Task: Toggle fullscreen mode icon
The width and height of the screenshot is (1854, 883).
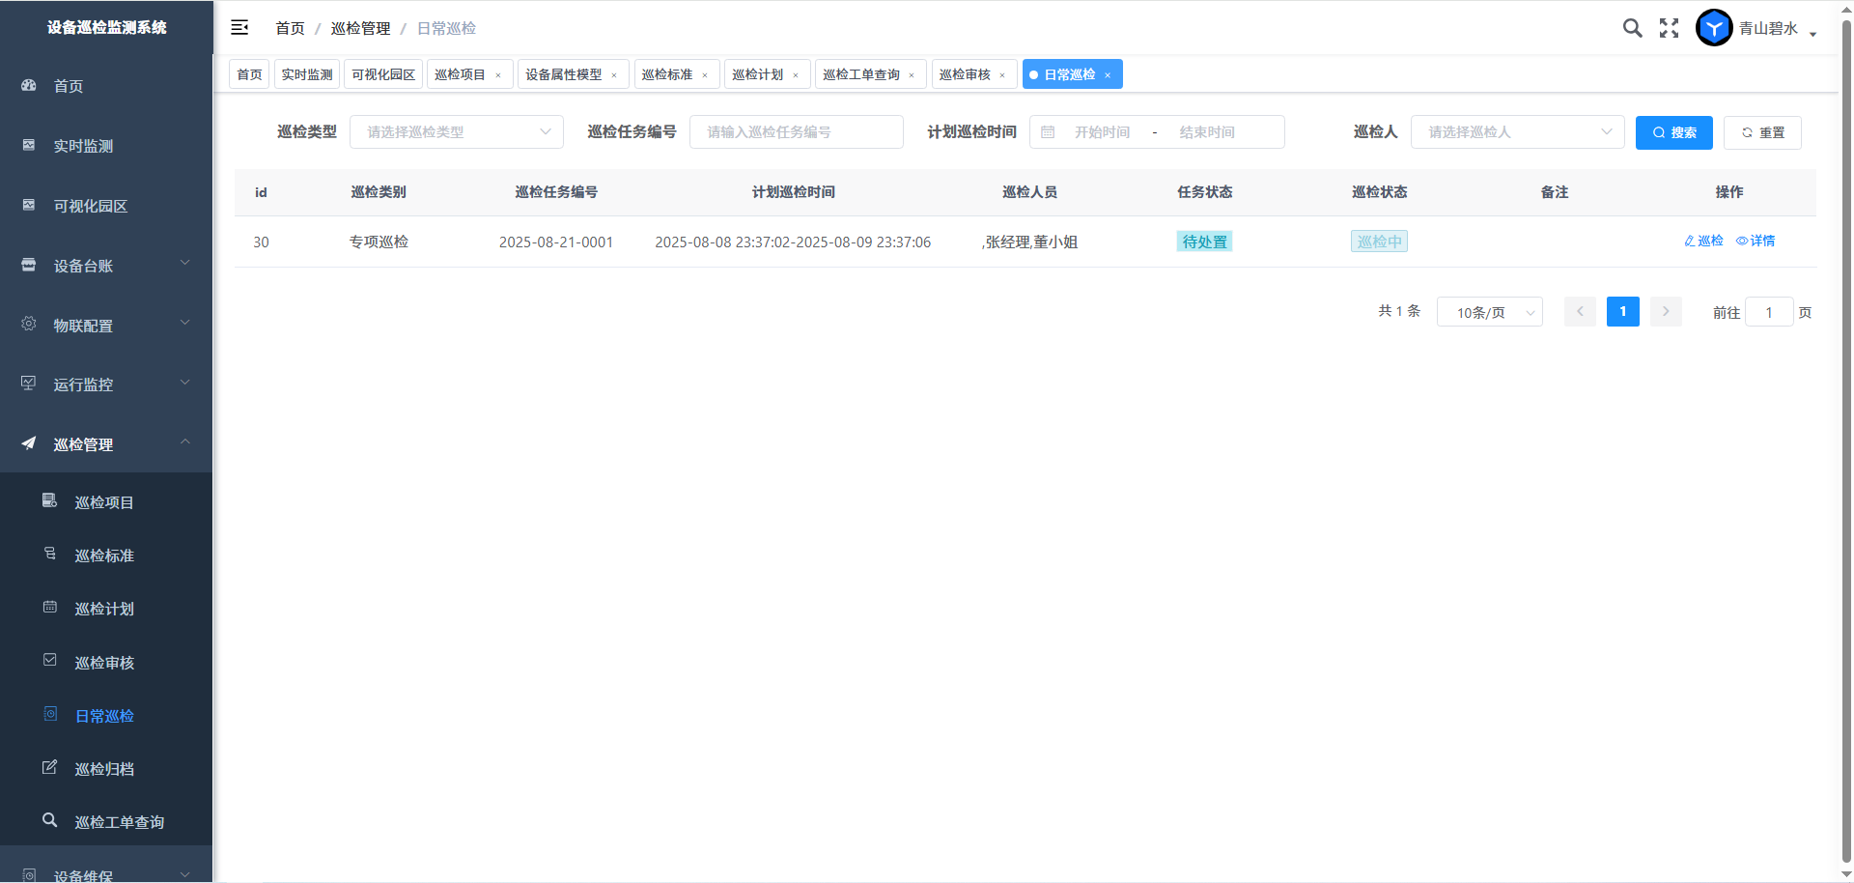Action: coord(1669,28)
